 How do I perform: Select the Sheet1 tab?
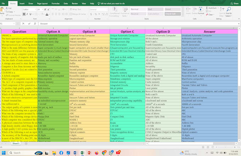tap(16, 143)
